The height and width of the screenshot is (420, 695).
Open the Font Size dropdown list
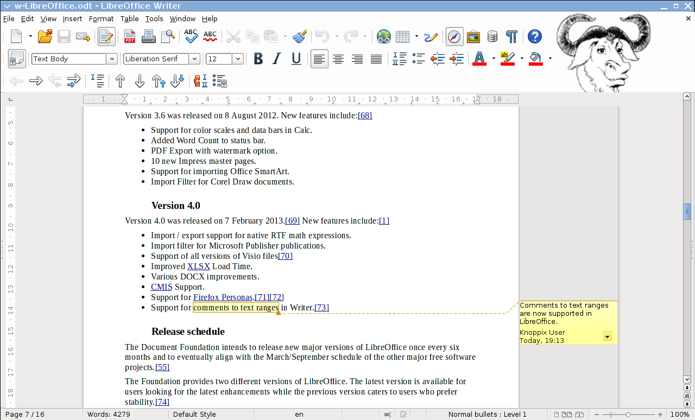(238, 59)
